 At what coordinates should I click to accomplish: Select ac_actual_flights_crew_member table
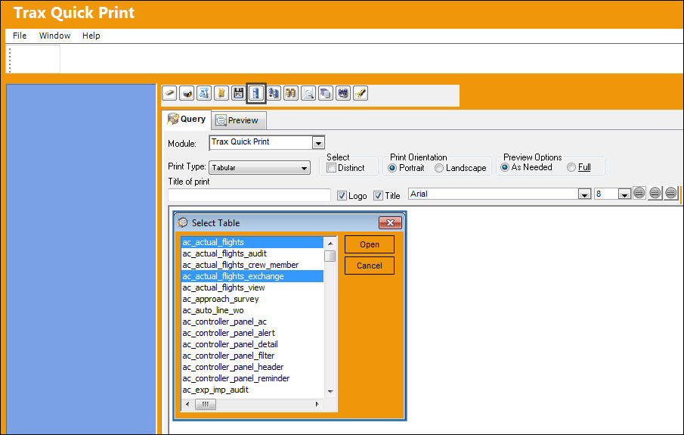tap(252, 265)
